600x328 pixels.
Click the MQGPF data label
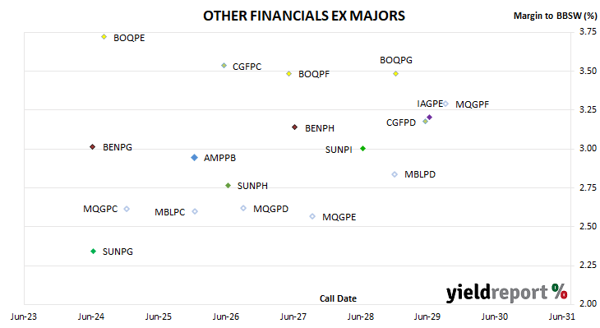(472, 104)
